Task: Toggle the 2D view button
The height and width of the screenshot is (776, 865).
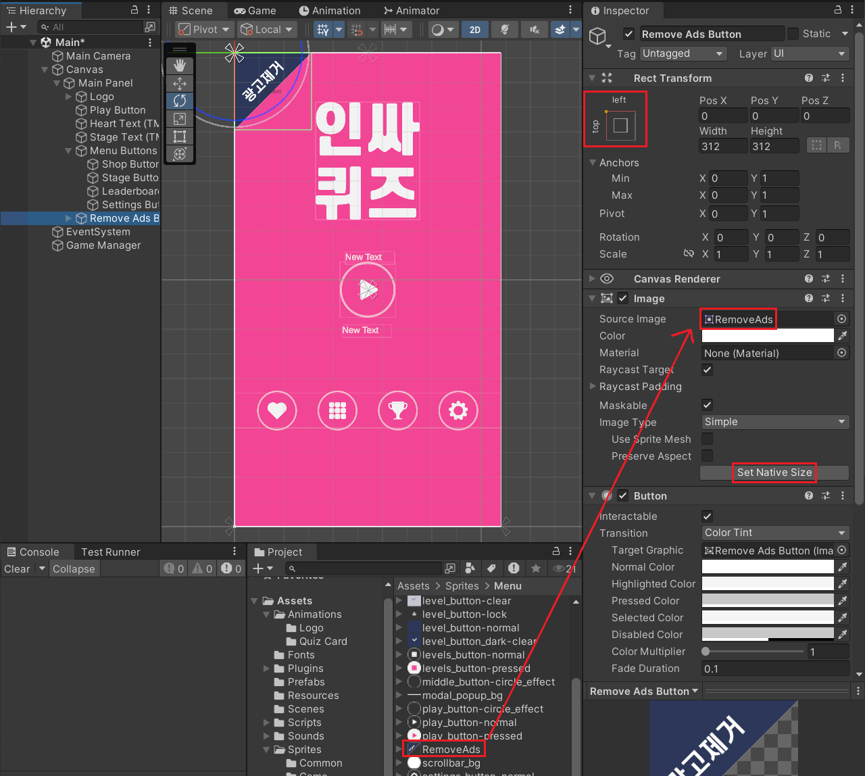Action: point(475,30)
